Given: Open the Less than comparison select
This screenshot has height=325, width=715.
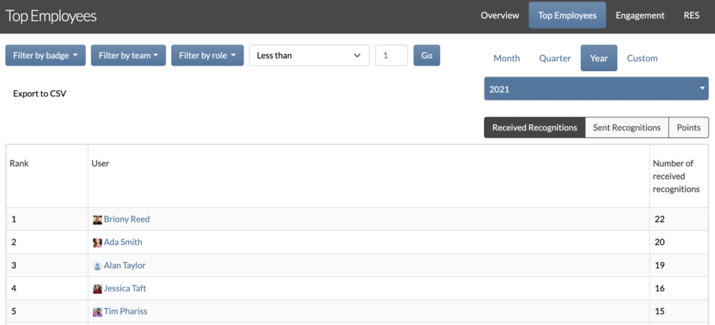Looking at the screenshot, I should tap(309, 56).
